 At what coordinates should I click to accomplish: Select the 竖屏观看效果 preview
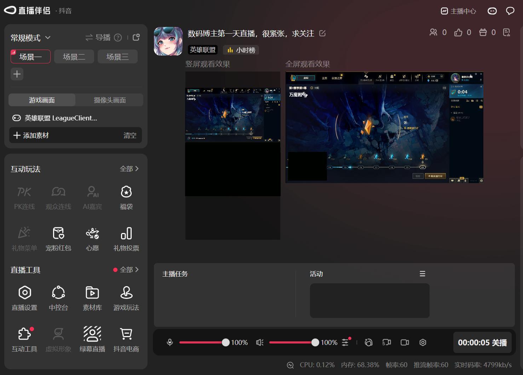click(233, 155)
